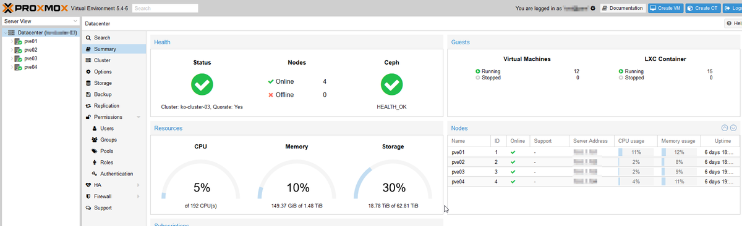Open the Help button
This screenshot has height=226, width=742.
point(733,23)
